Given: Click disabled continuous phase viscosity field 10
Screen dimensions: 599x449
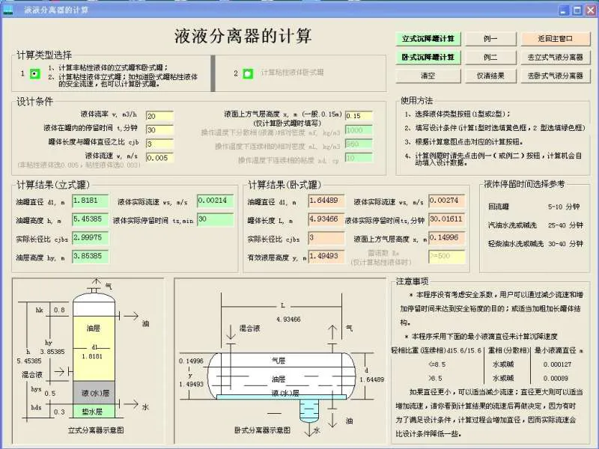Looking at the screenshot, I should [359, 158].
